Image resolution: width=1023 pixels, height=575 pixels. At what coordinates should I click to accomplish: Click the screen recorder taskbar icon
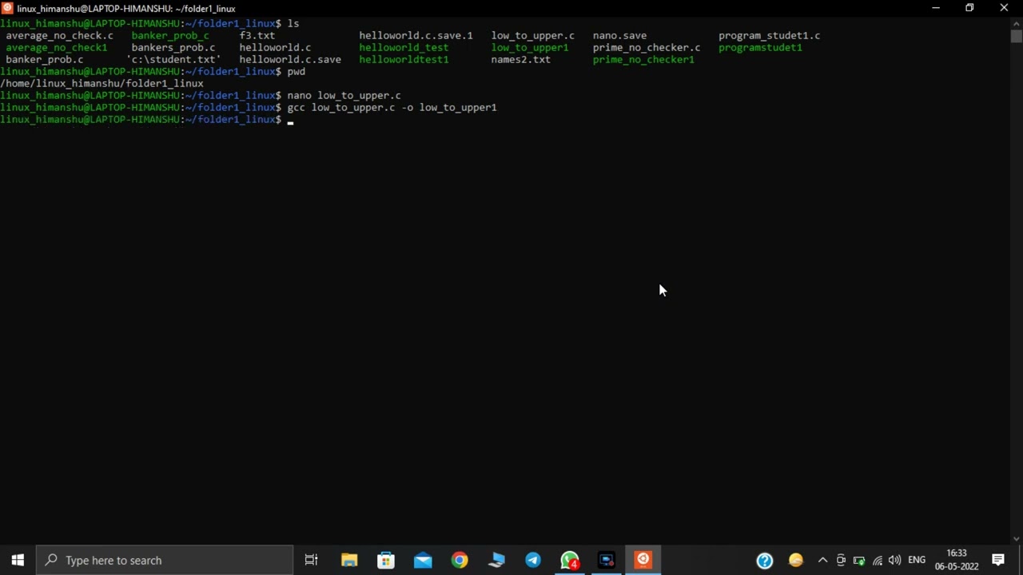pyautogui.click(x=607, y=560)
